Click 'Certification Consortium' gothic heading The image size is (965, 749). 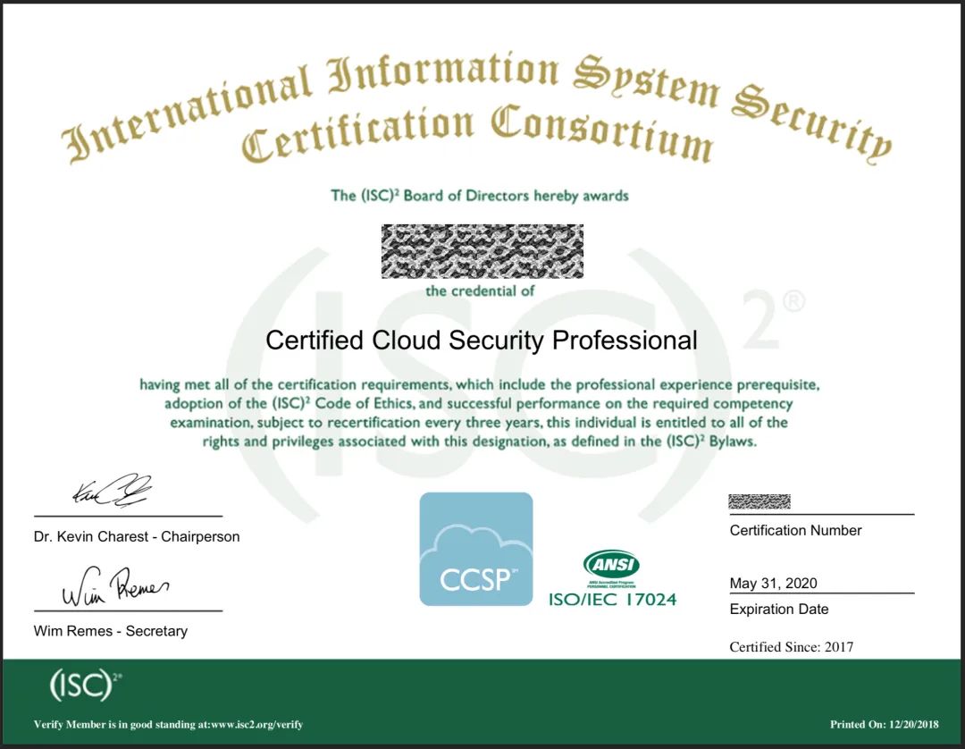pos(477,135)
